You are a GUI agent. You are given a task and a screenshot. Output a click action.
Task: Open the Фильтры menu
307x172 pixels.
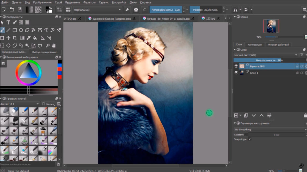click(x=89, y=2)
